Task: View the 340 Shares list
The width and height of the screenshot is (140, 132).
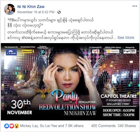Action: coord(127,126)
